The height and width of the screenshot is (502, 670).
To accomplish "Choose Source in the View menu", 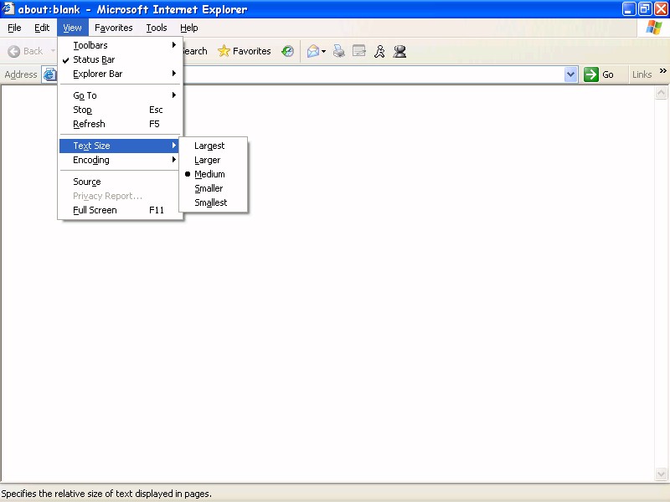I will tap(121, 182).
